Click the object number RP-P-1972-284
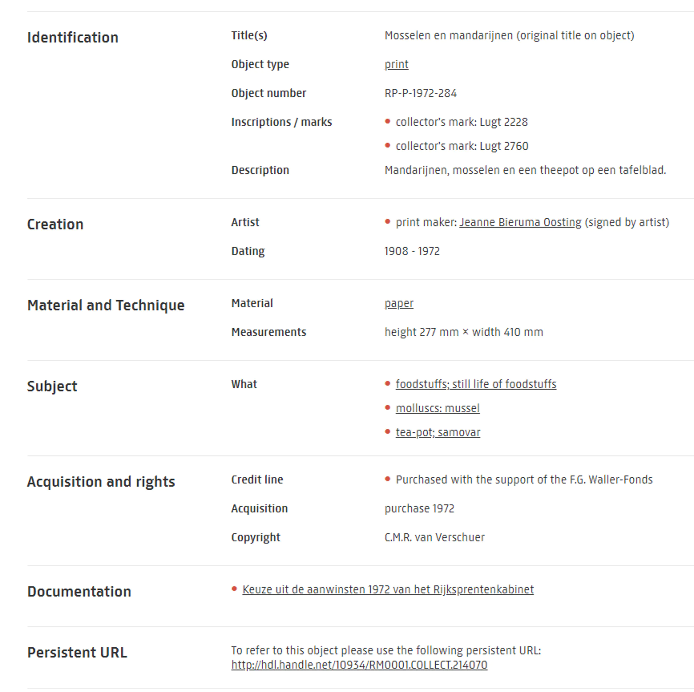 (420, 93)
